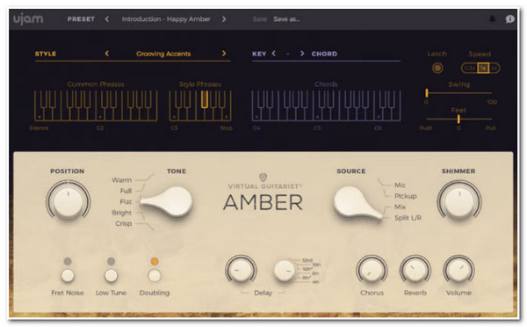Select Bright tone

(x=122, y=213)
